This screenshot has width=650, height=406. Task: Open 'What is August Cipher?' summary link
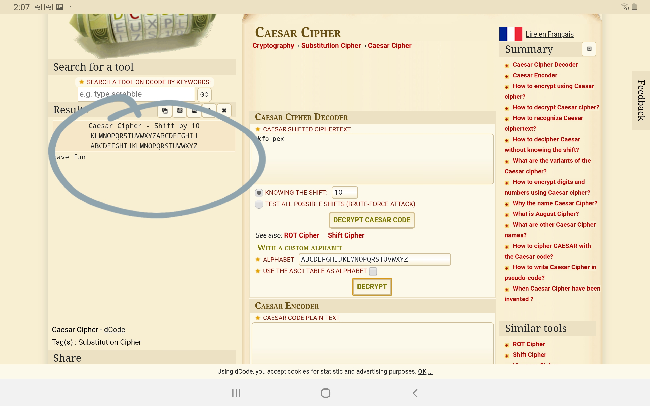point(545,214)
